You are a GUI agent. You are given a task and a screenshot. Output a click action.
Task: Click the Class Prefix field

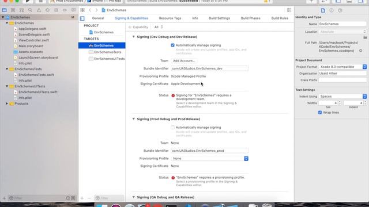pos(342,80)
